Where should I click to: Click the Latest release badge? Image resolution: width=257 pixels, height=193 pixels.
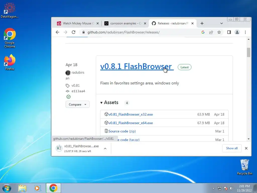tap(184, 67)
